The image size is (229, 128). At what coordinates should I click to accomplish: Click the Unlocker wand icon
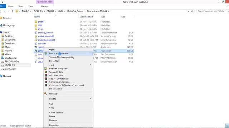(46, 94)
